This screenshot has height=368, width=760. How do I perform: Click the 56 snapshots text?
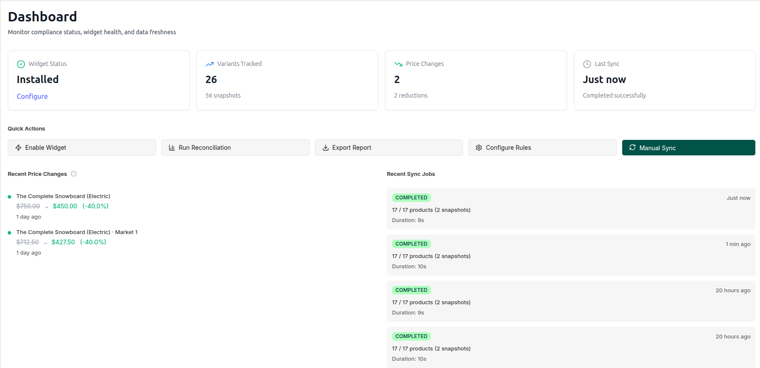[223, 95]
